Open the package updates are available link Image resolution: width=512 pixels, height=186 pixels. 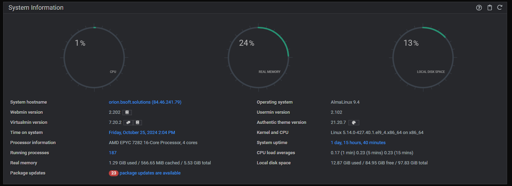pyautogui.click(x=150, y=173)
